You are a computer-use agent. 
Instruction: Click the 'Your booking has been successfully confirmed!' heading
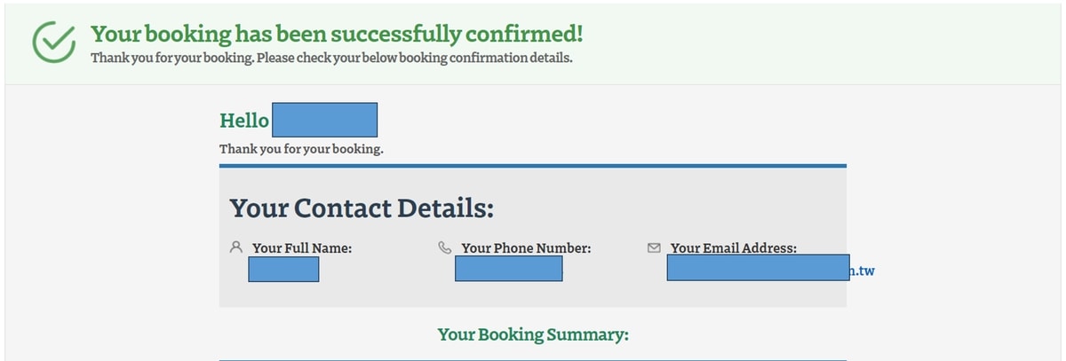pos(338,35)
